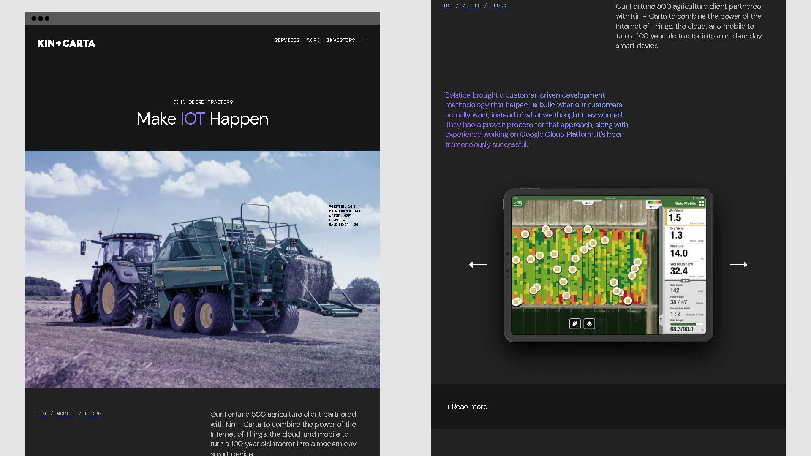This screenshot has height=456, width=811.
Task: Click the tablet mockup image
Action: (x=608, y=266)
